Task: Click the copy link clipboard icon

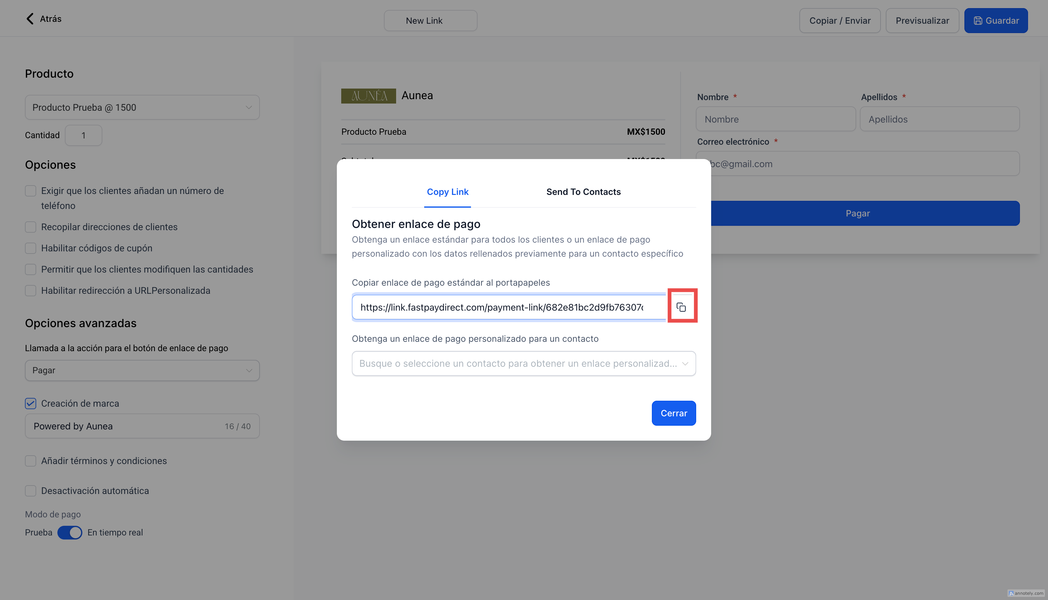Action: point(681,307)
